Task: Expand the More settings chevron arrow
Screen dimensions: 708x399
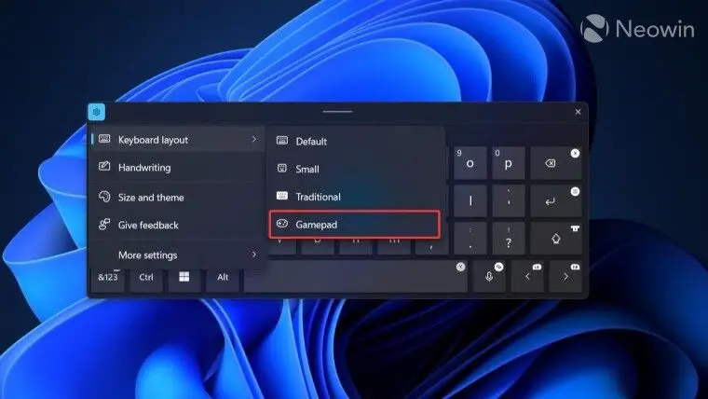Action: click(254, 255)
